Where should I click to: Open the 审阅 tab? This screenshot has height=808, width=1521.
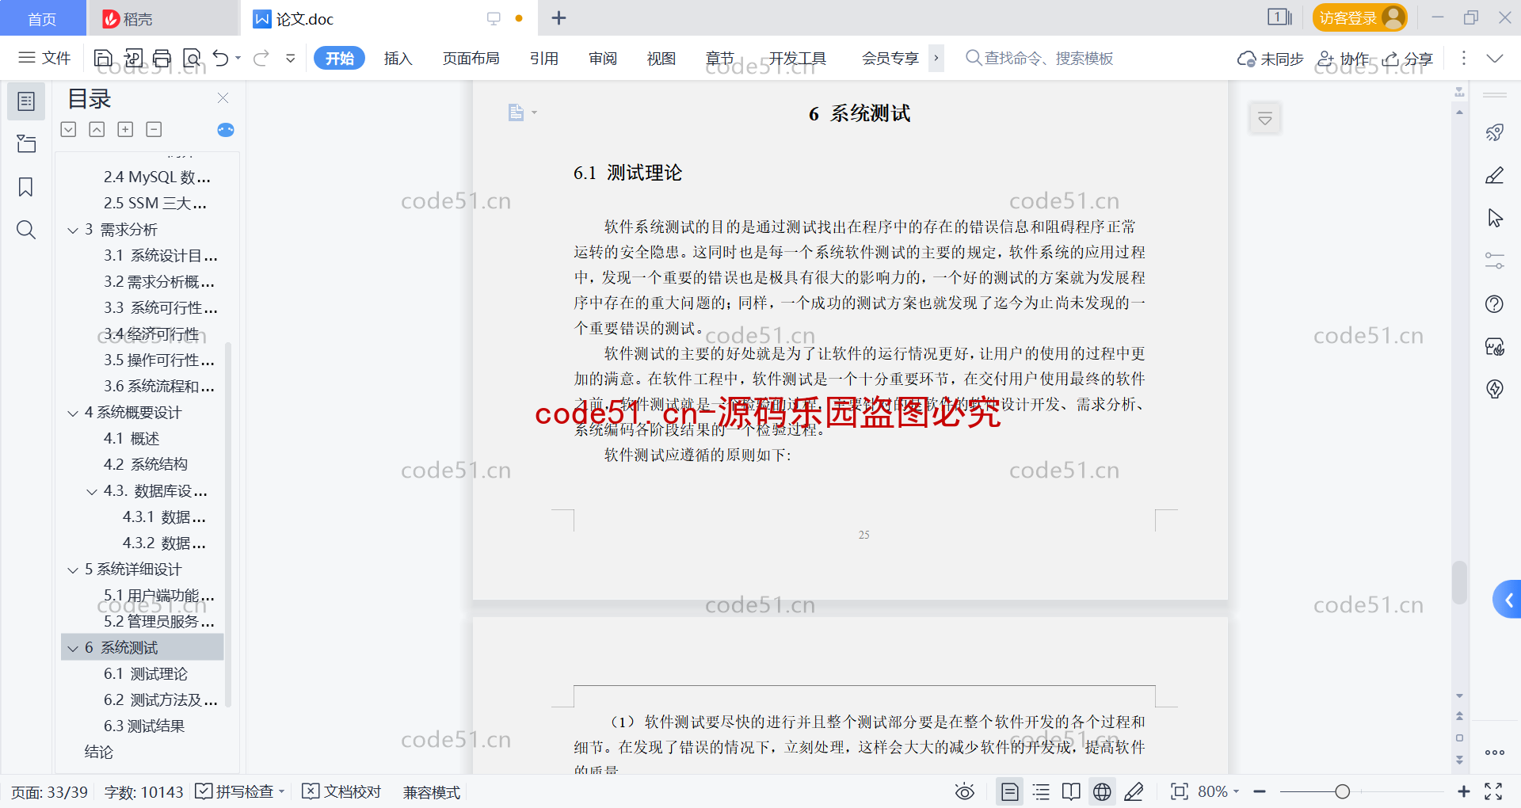(603, 58)
